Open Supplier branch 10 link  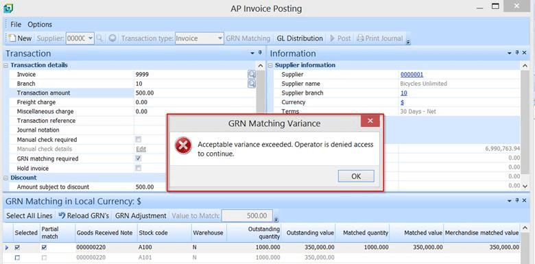(403, 93)
